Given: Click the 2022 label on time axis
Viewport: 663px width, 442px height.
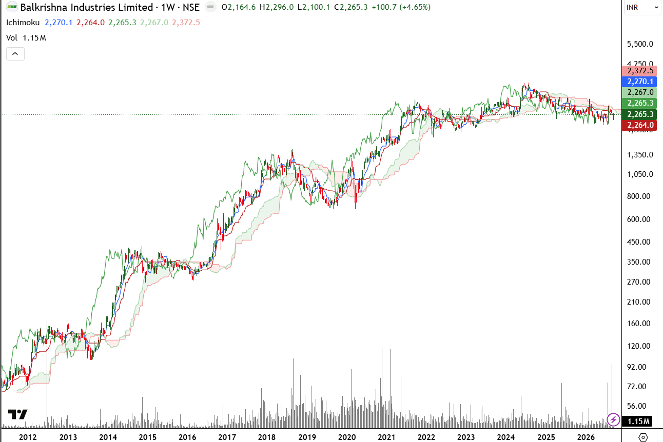Looking at the screenshot, I should (x=426, y=437).
